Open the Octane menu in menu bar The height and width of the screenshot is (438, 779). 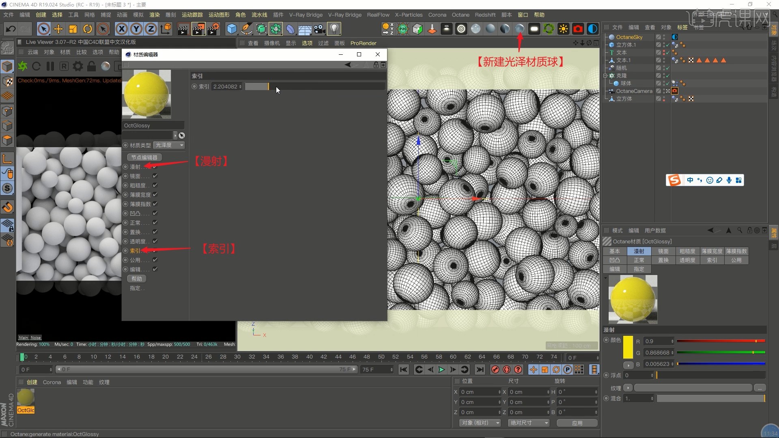pos(461,15)
